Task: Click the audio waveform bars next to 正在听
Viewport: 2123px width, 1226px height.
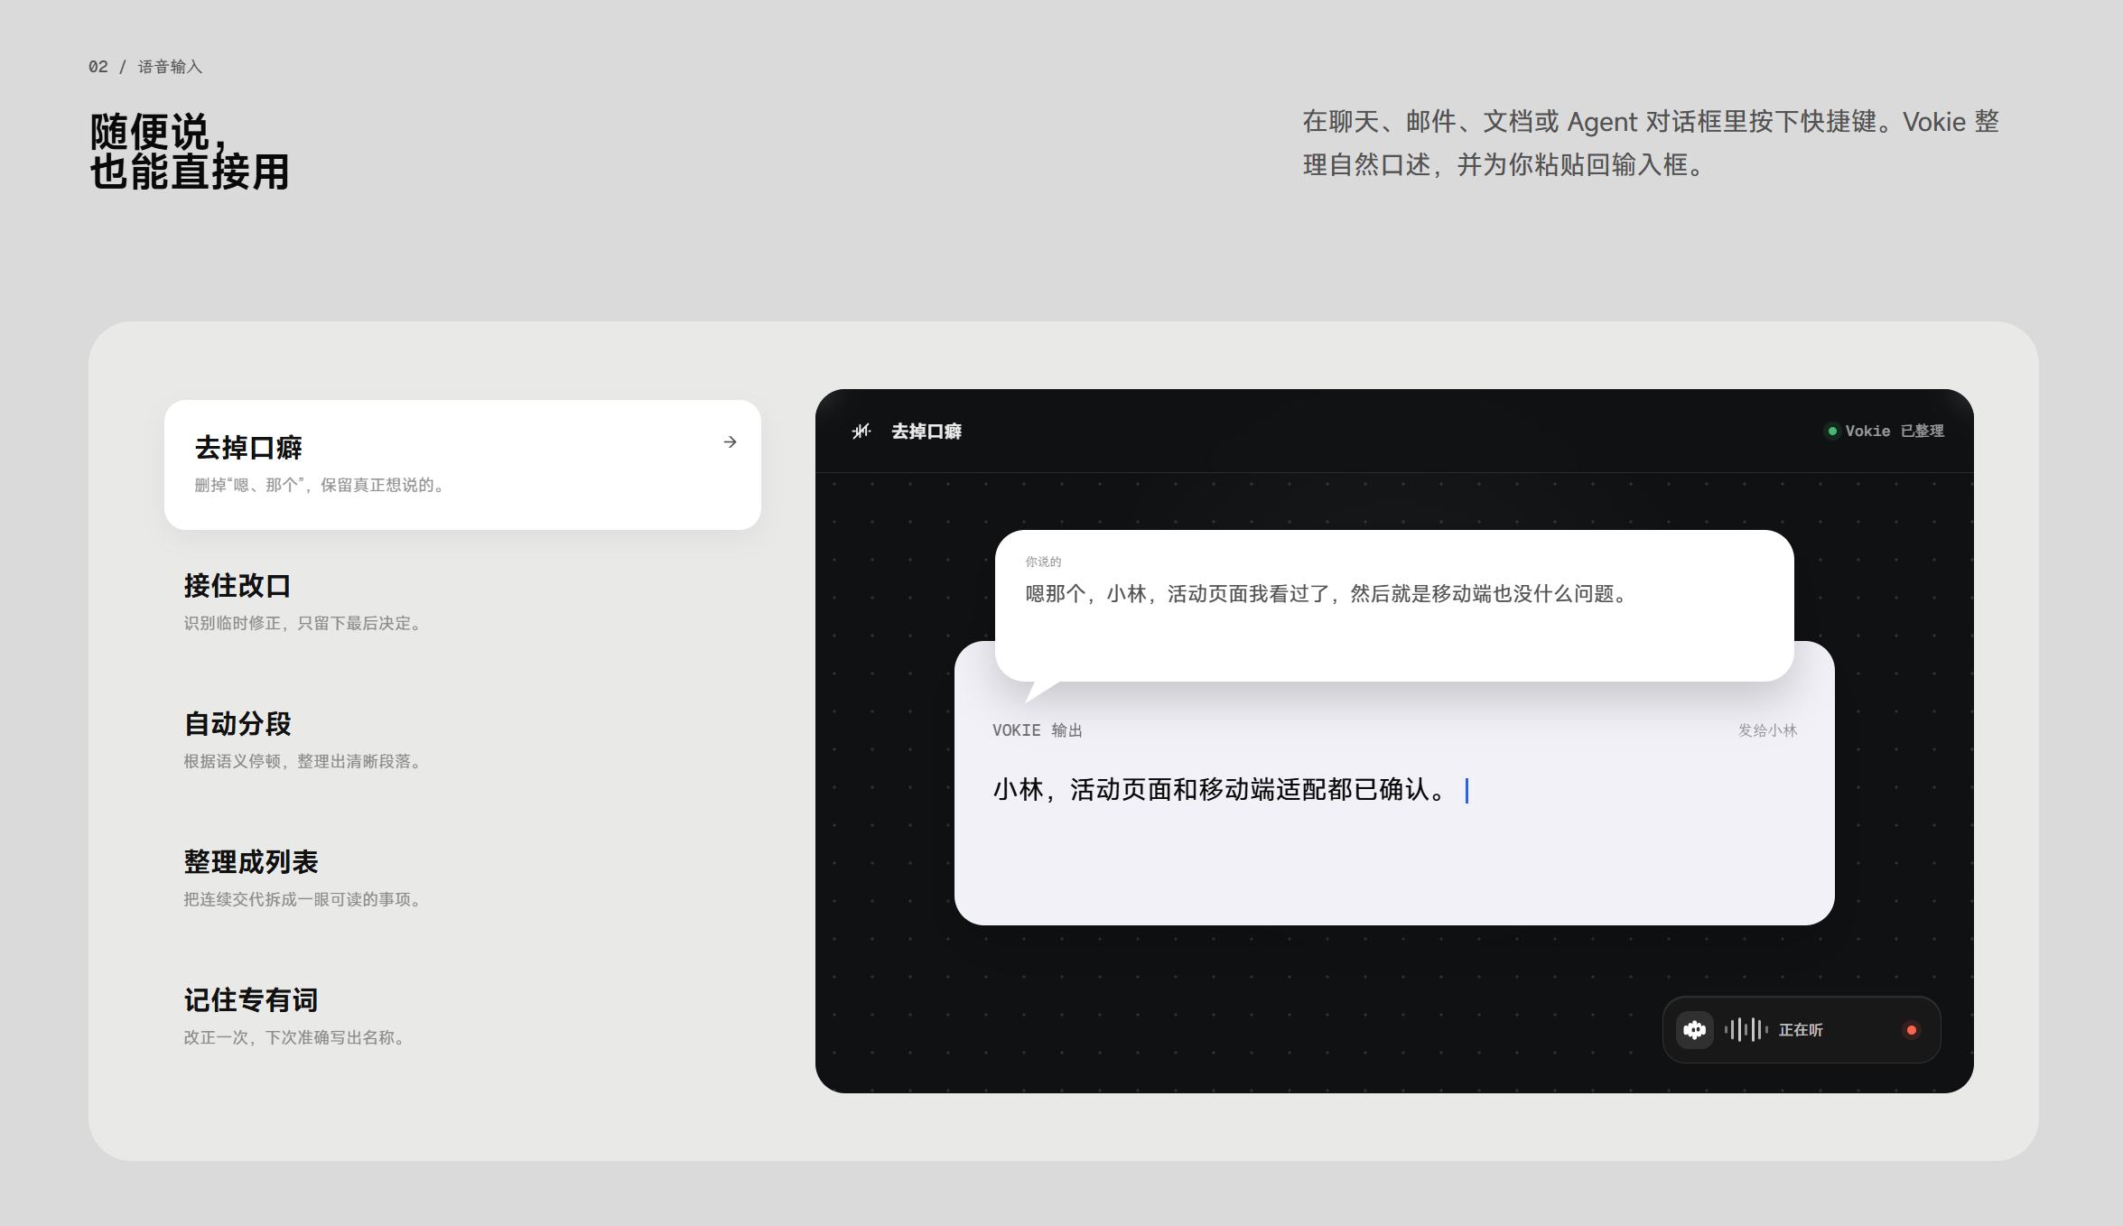Action: 1746,1030
